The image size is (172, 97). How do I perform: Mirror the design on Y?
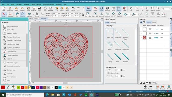tap(107, 15)
